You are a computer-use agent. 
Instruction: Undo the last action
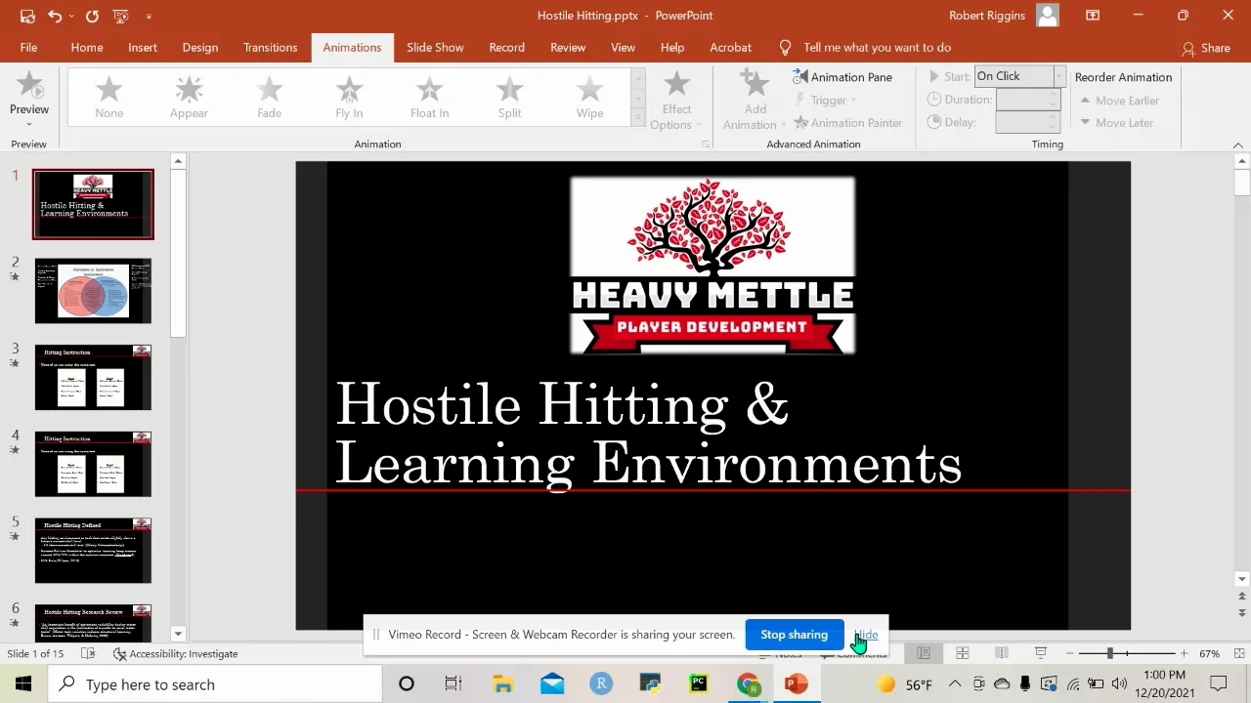[55, 16]
